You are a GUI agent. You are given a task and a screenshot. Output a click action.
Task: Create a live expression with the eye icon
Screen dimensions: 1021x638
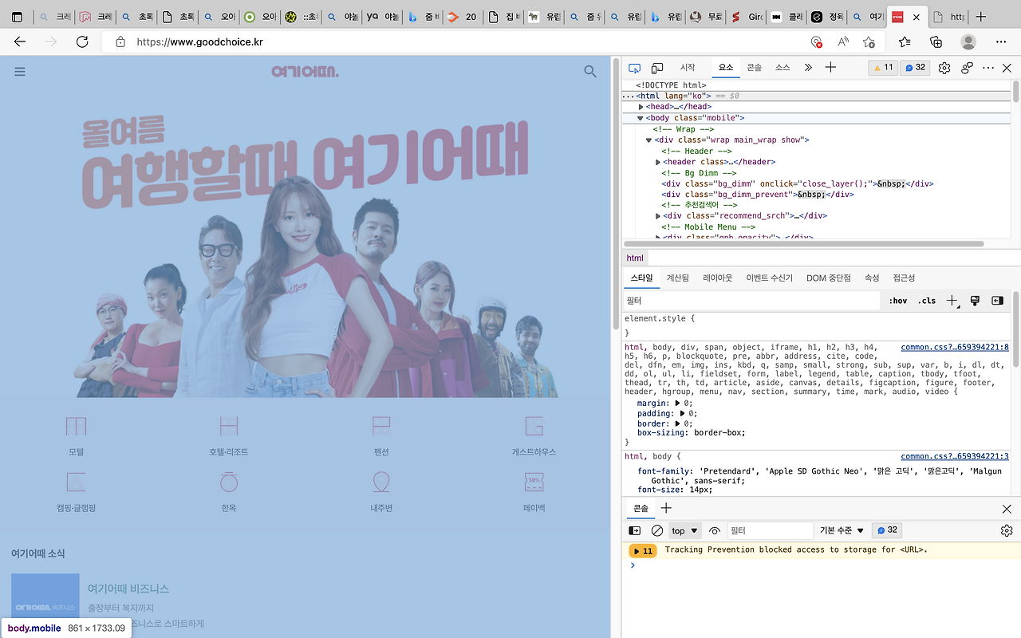coord(715,530)
